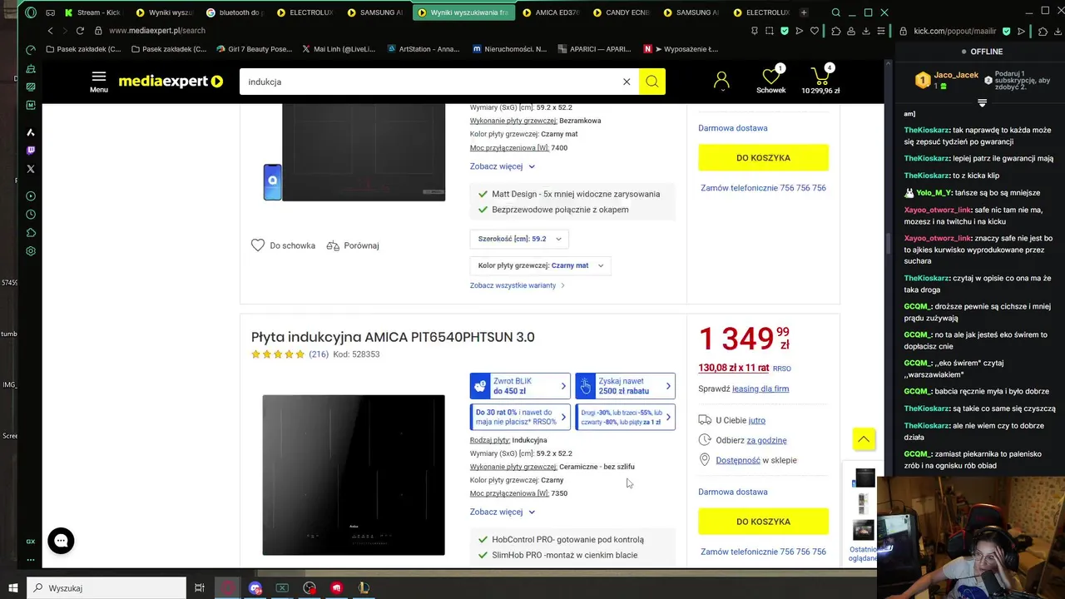This screenshot has width=1065, height=599.
Task: Click DO KOSZYKA for the AMICA hob
Action: click(x=763, y=522)
